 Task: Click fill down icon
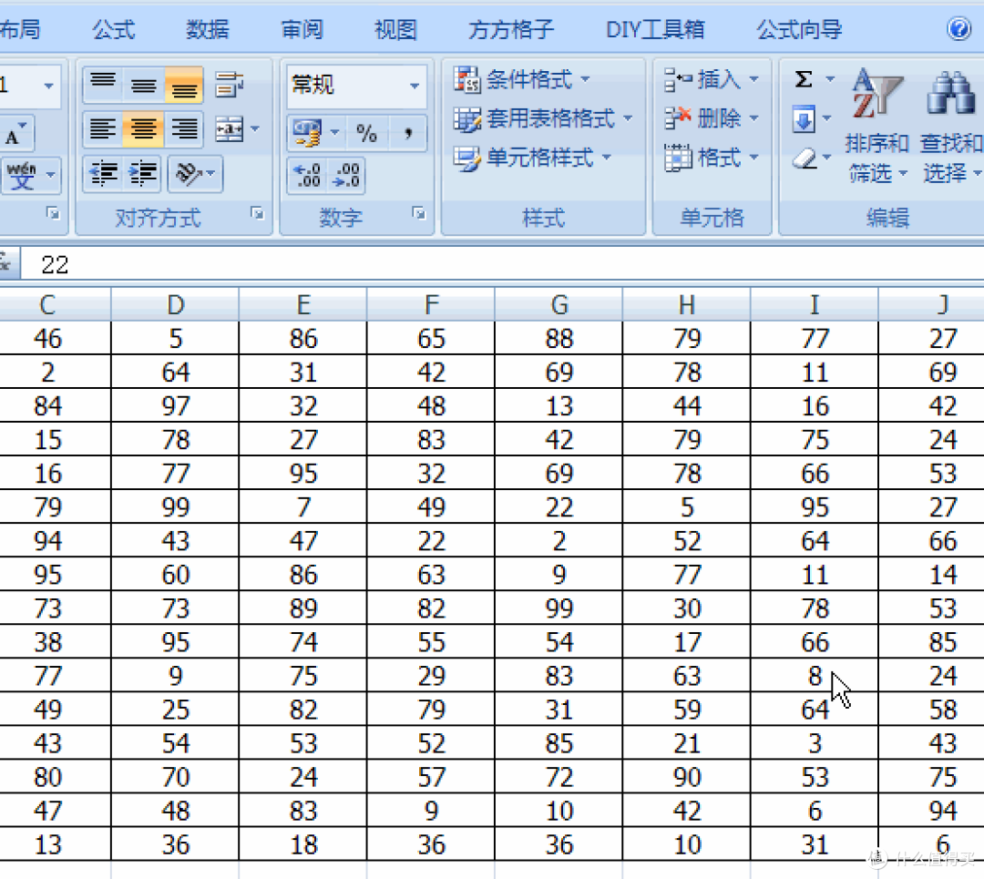click(x=804, y=118)
